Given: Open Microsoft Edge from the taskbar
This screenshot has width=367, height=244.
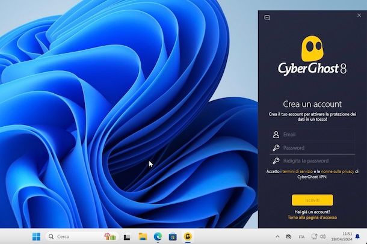Looking at the screenshot, I should pyautogui.click(x=158, y=237).
